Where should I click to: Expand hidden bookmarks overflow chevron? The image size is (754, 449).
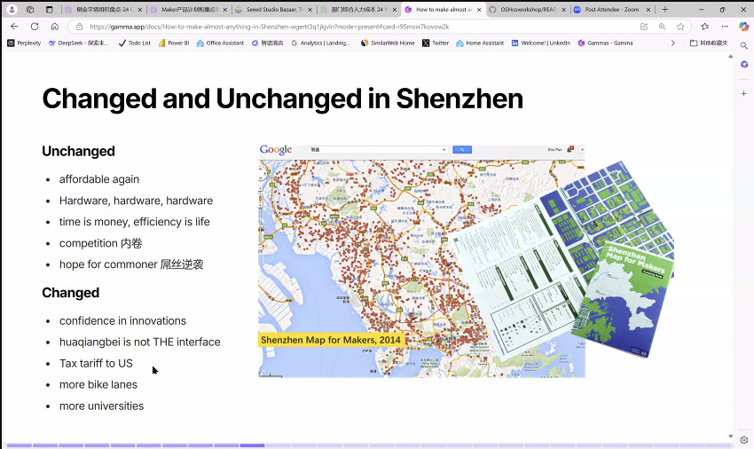tap(672, 43)
